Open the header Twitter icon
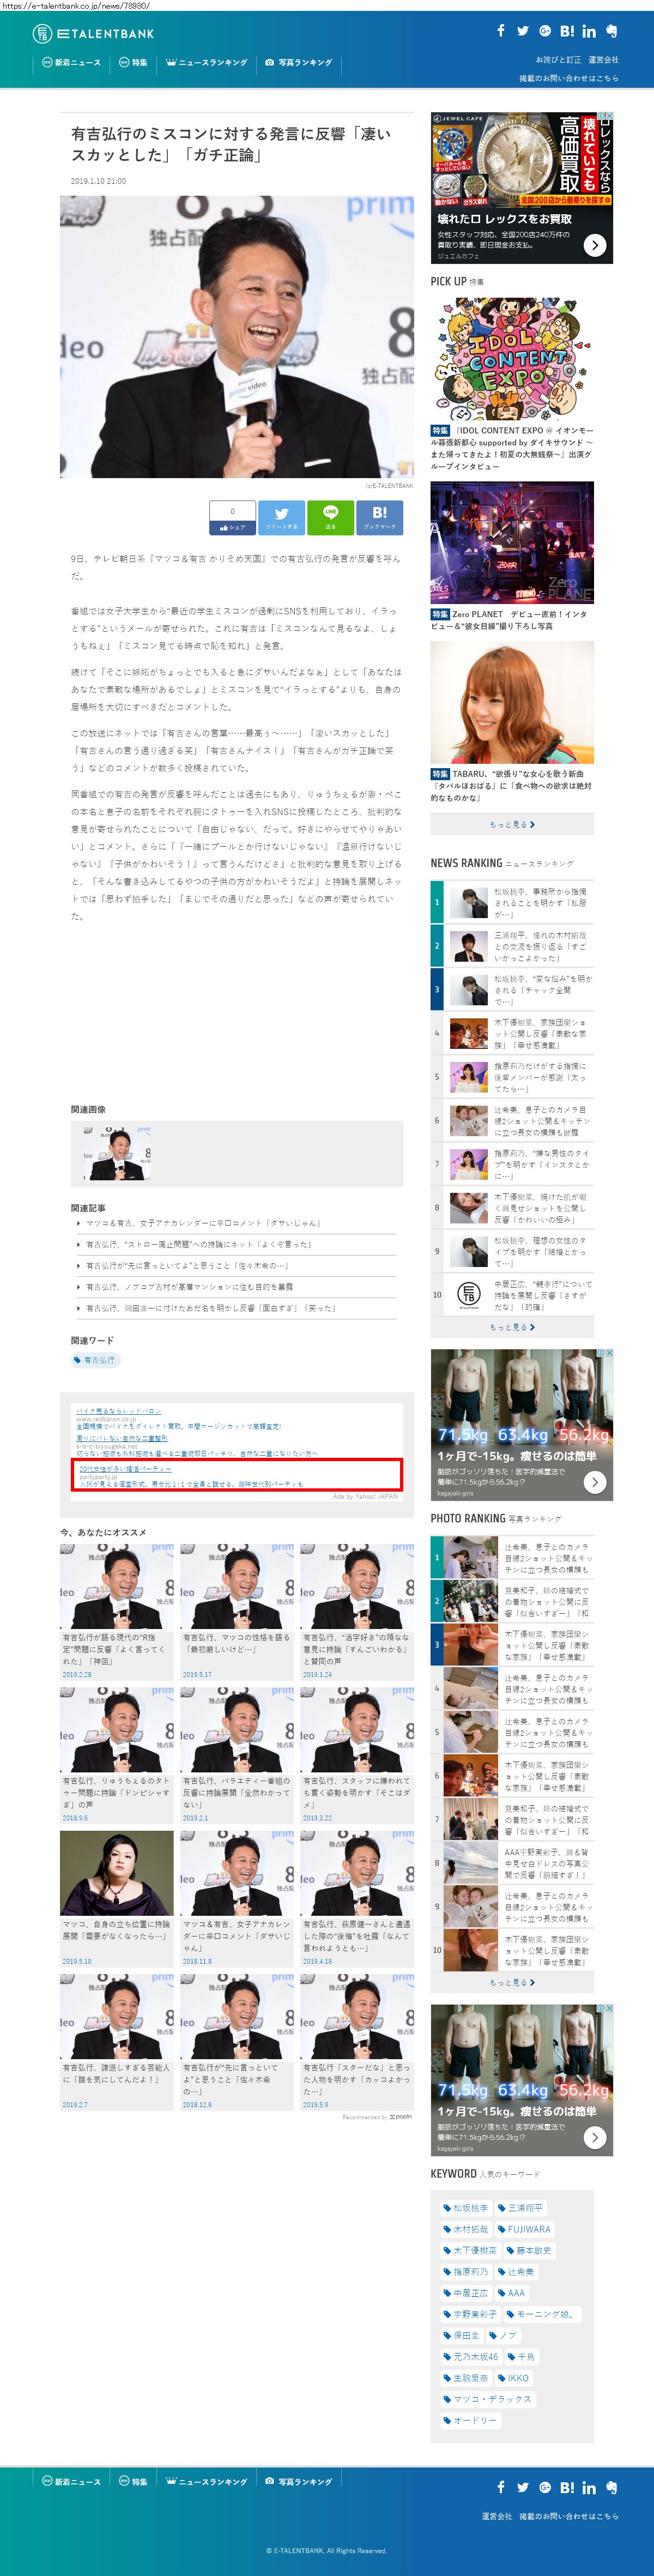654x2576 pixels. coord(522,31)
